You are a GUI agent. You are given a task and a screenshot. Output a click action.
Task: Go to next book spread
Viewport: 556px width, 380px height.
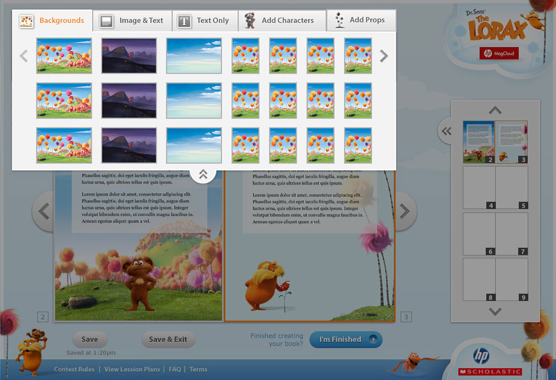(x=405, y=211)
